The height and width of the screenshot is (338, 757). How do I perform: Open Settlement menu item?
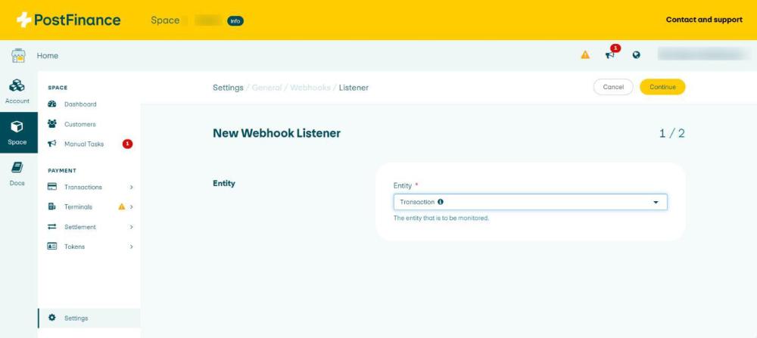click(80, 227)
